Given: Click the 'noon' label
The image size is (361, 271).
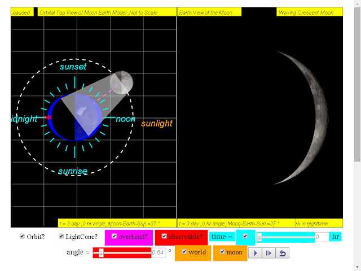Looking at the screenshot, I should (x=125, y=119).
